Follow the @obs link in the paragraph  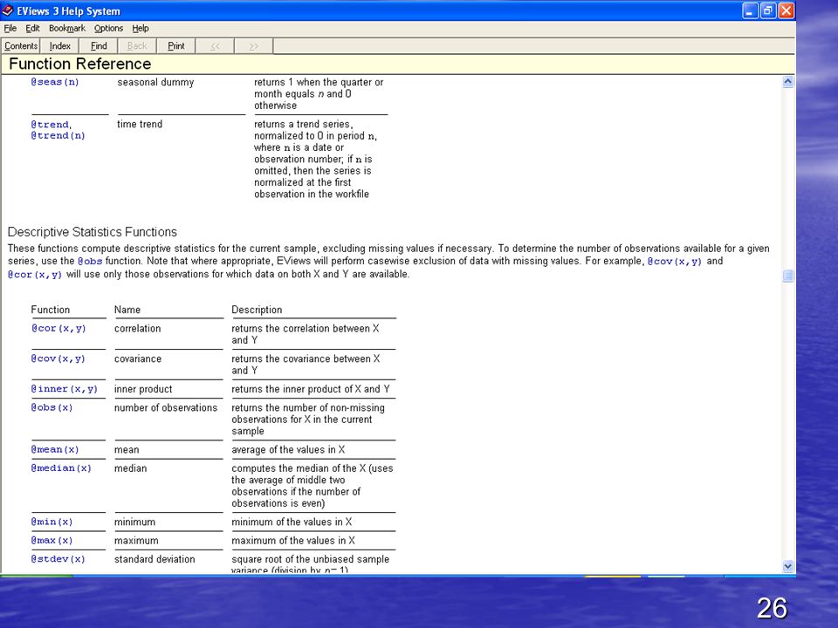coord(90,262)
